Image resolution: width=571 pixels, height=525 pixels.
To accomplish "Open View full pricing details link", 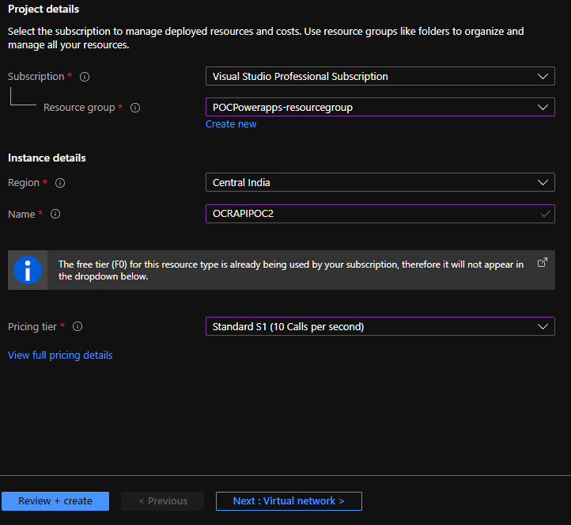I will 60,356.
